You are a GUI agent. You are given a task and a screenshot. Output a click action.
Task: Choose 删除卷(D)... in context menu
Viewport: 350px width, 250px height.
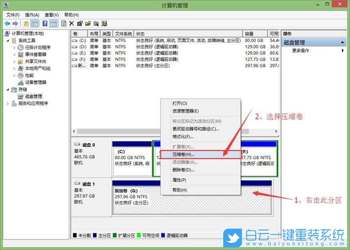coord(201,170)
